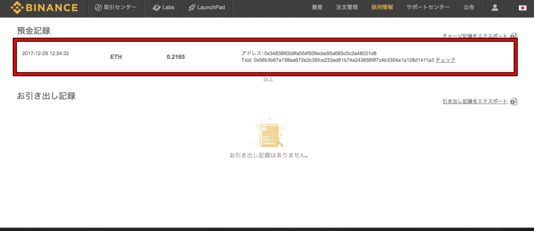Click Excel icon beside deposit export
This screenshot has height=231, width=534.
(514, 36)
